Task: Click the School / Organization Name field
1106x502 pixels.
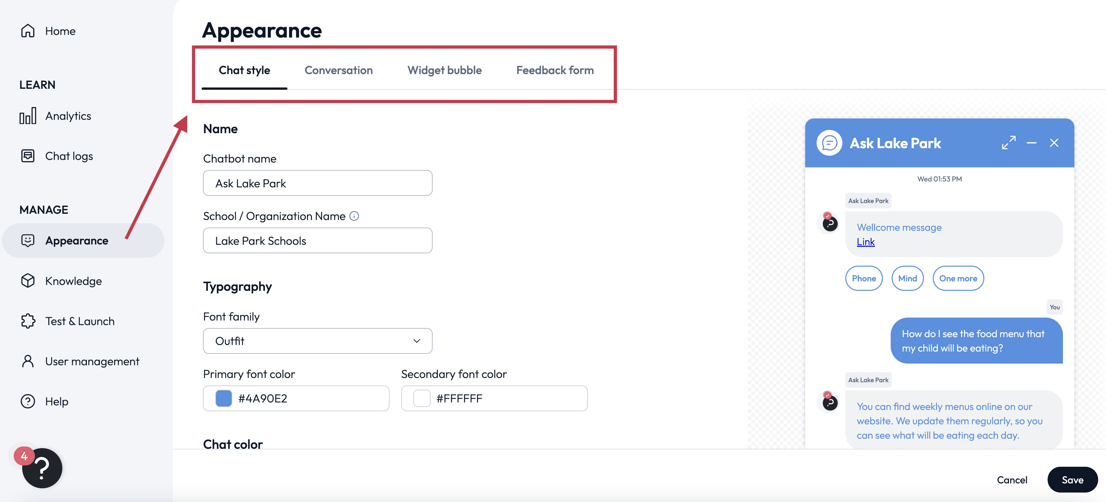Action: [318, 241]
